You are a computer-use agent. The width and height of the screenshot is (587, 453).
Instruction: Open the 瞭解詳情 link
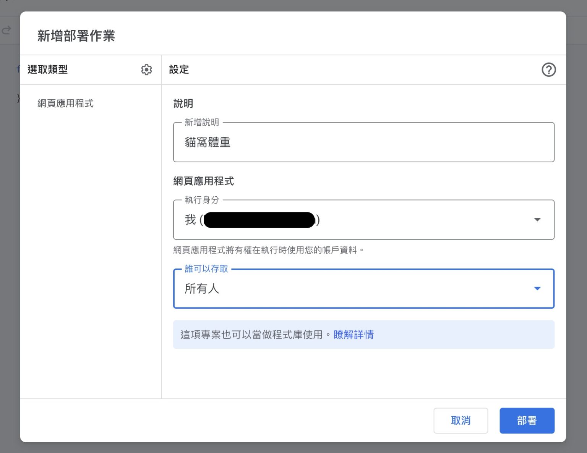pos(353,335)
